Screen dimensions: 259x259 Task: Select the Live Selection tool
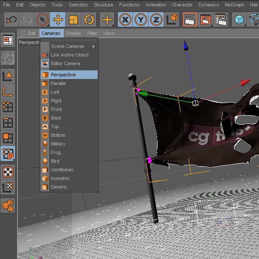point(42,19)
